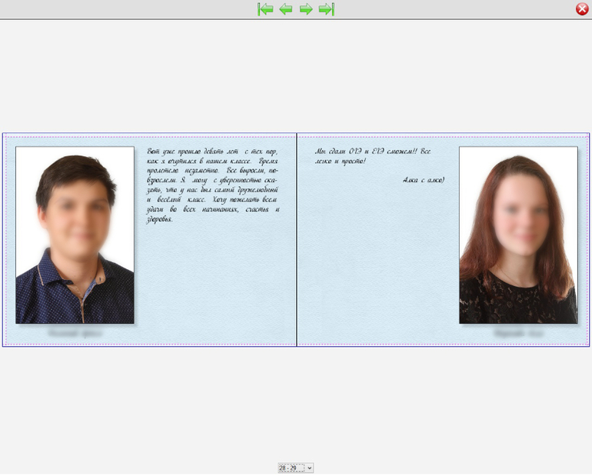
Task: Click the signature line on the right page
Action: (x=423, y=180)
